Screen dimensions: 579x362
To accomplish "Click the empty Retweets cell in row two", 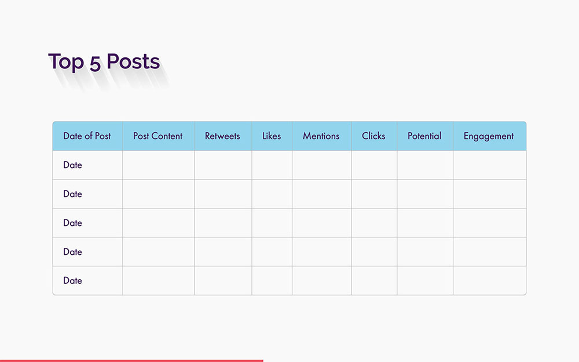I will (x=222, y=193).
